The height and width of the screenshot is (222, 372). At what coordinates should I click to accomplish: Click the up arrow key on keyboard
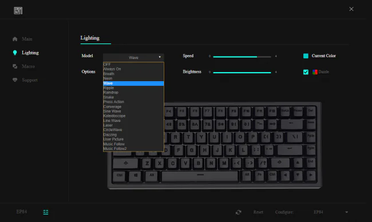(298, 163)
